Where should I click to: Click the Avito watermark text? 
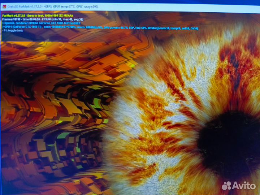[x=244, y=186]
